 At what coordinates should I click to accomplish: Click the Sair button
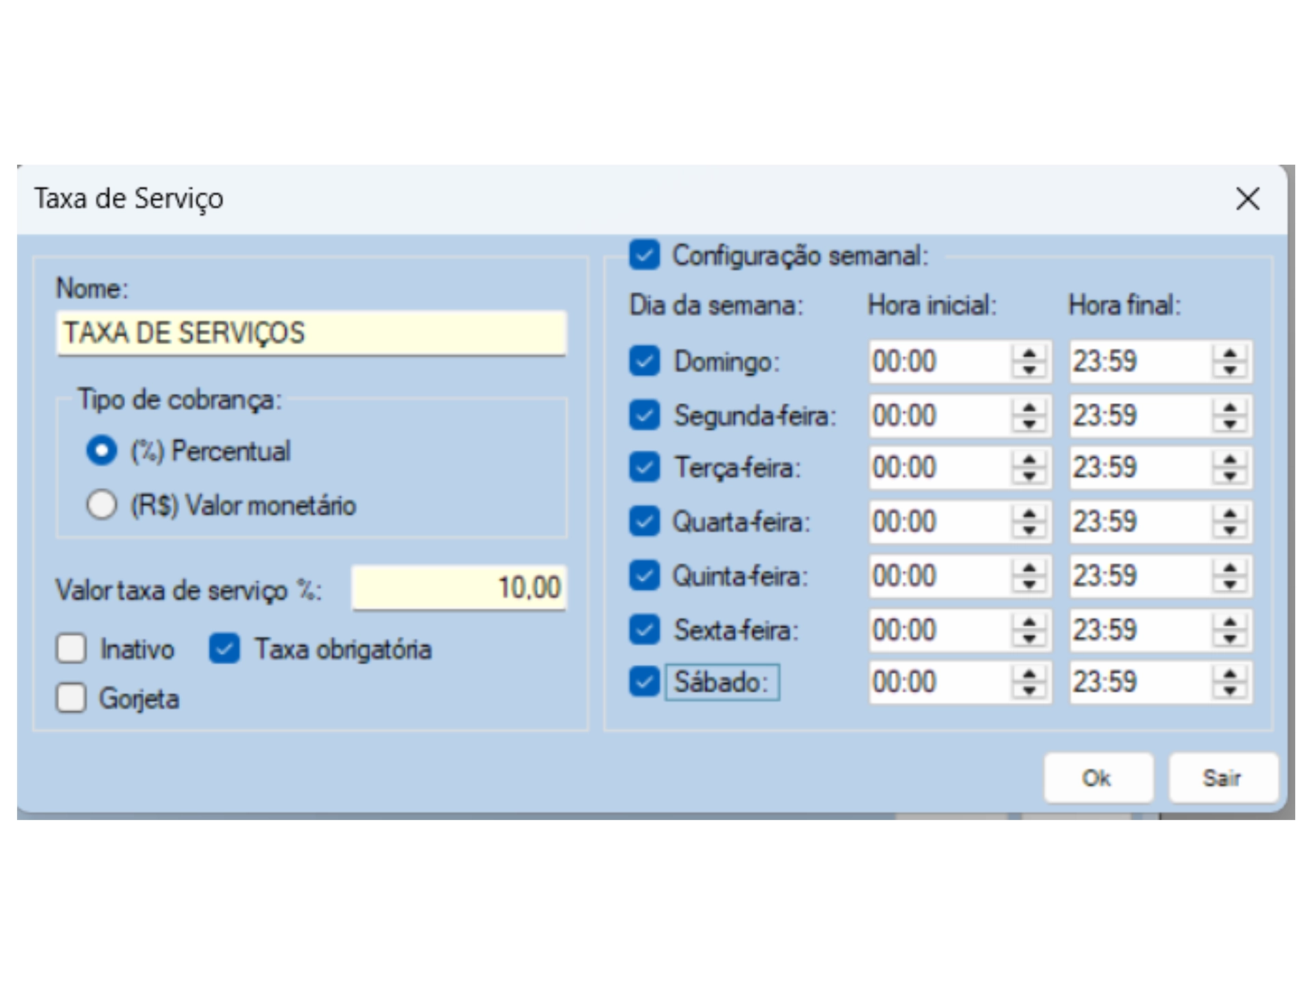[1222, 778]
